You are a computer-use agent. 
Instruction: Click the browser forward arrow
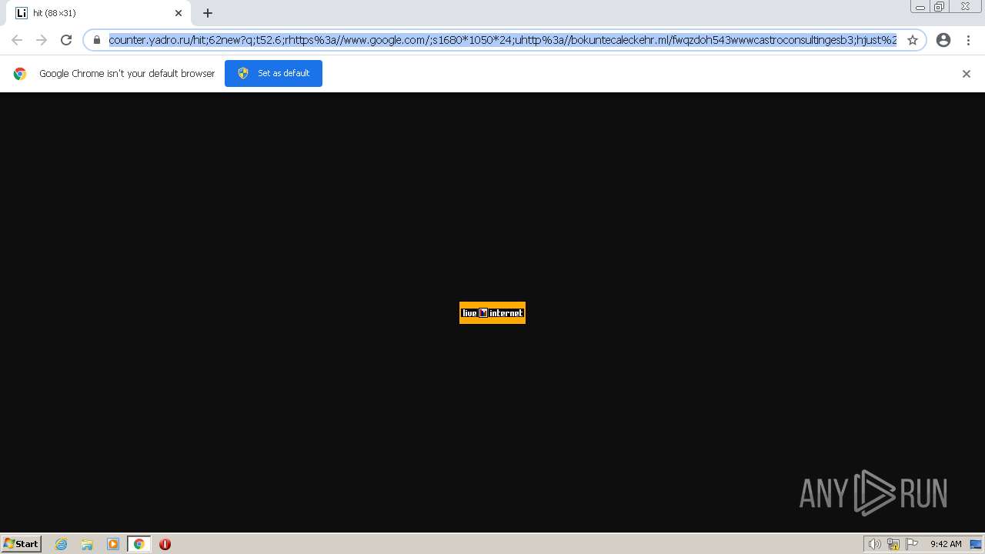click(x=42, y=40)
